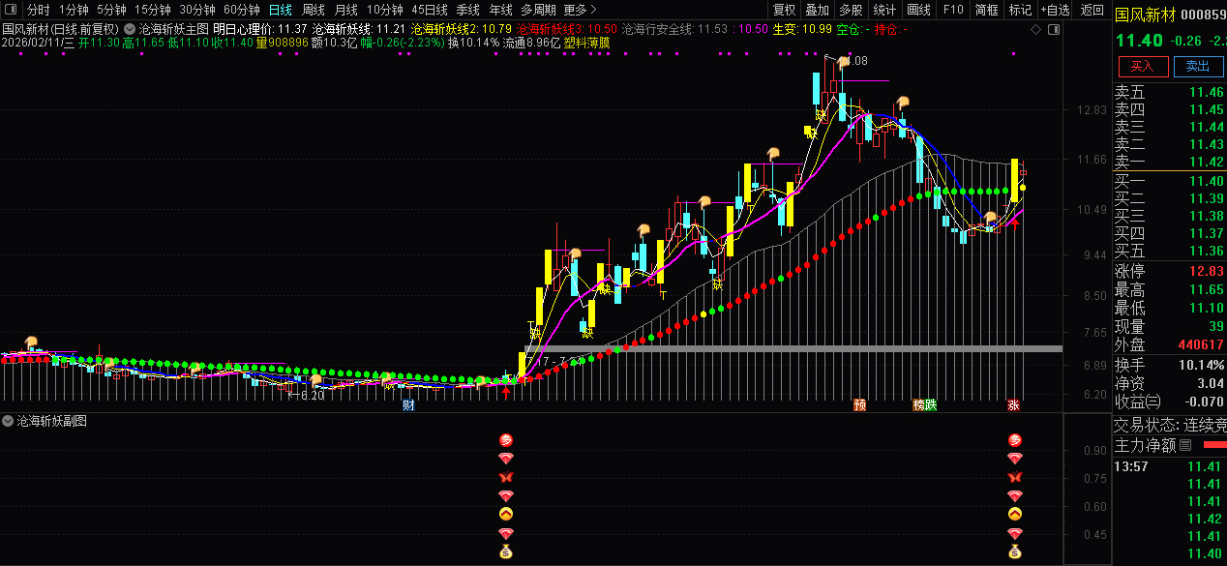Click the grey horizontal support line on the chart
The height and width of the screenshot is (566, 1227).
(793, 348)
